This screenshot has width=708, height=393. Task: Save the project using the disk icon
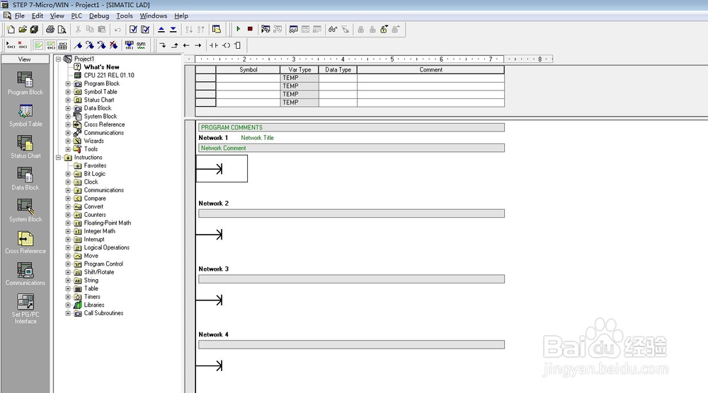coord(34,29)
